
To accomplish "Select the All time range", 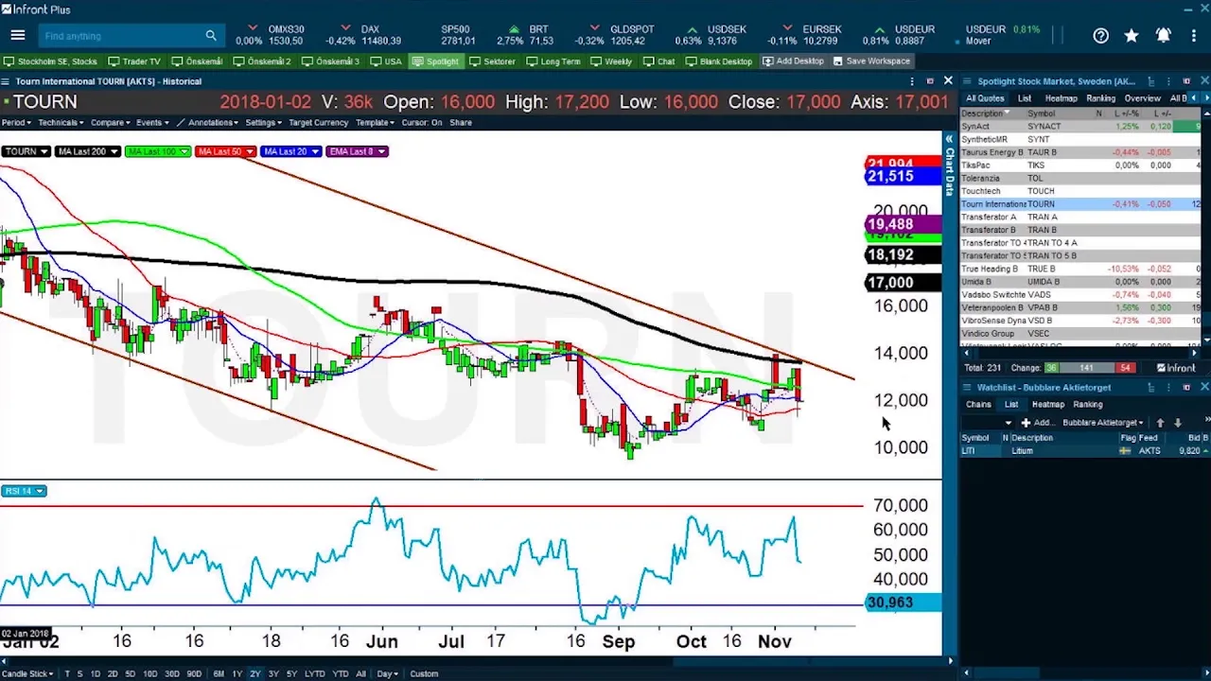I will pos(360,673).
